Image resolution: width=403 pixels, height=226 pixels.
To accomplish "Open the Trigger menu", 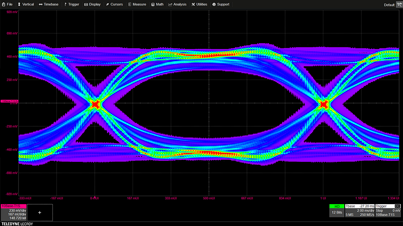I will tap(71, 4).
